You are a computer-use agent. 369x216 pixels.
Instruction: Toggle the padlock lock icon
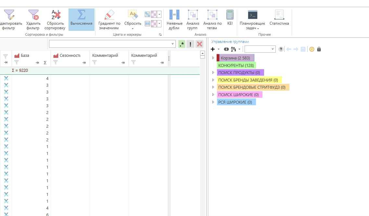(319, 49)
